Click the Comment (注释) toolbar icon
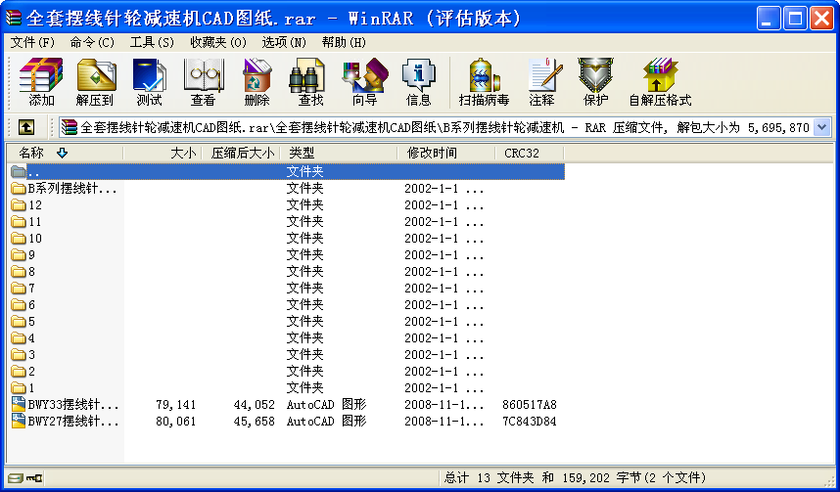Image resolution: width=840 pixels, height=492 pixels. tap(541, 82)
